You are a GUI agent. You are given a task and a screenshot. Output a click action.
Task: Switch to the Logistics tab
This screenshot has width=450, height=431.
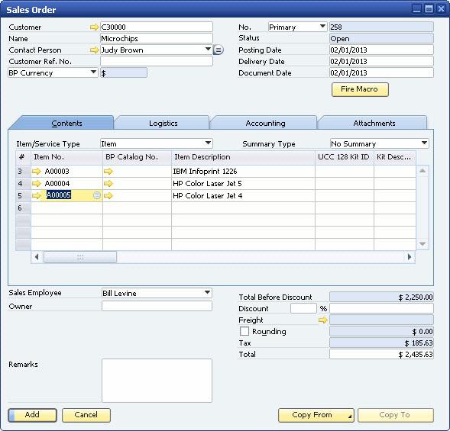[x=163, y=124]
